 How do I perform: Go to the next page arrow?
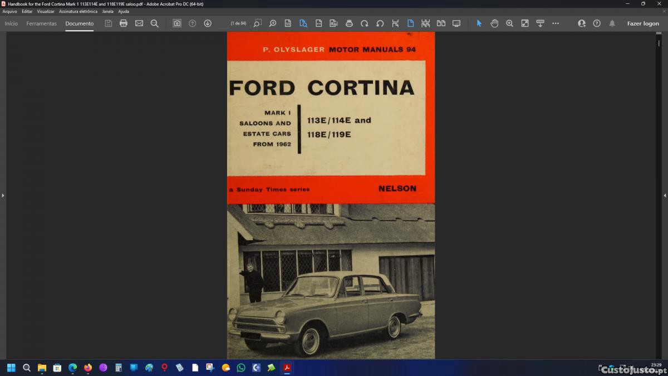pos(208,23)
